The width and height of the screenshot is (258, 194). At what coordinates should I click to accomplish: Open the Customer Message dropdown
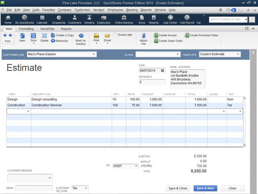click(x=50, y=178)
